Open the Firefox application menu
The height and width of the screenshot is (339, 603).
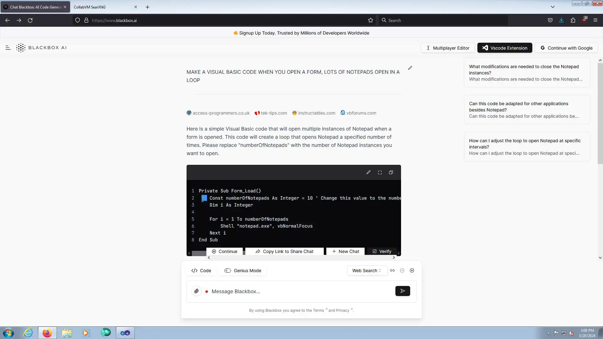[x=595, y=20]
